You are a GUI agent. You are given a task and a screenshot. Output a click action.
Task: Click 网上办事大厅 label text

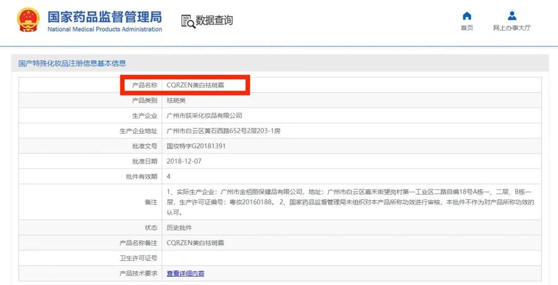(x=512, y=28)
